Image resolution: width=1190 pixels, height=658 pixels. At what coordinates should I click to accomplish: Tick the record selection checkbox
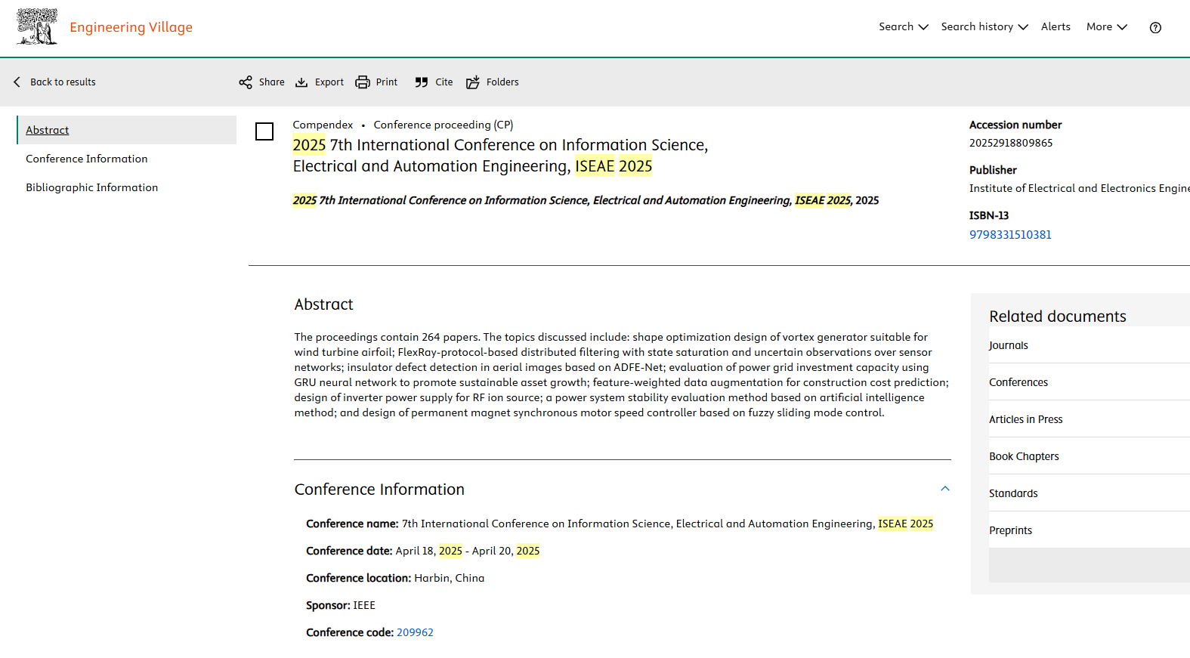point(264,131)
